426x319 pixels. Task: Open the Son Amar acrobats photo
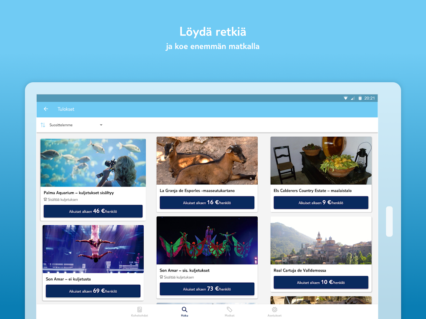click(93, 249)
